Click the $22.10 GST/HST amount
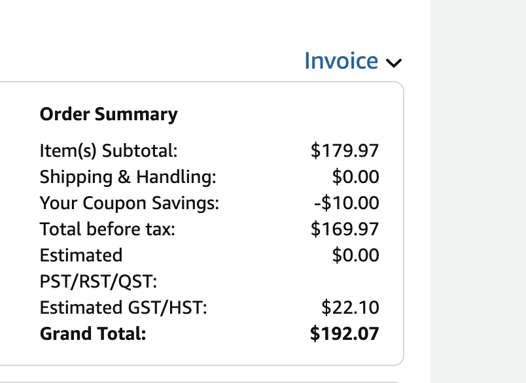Viewport: 526px width, 383px height. click(350, 308)
